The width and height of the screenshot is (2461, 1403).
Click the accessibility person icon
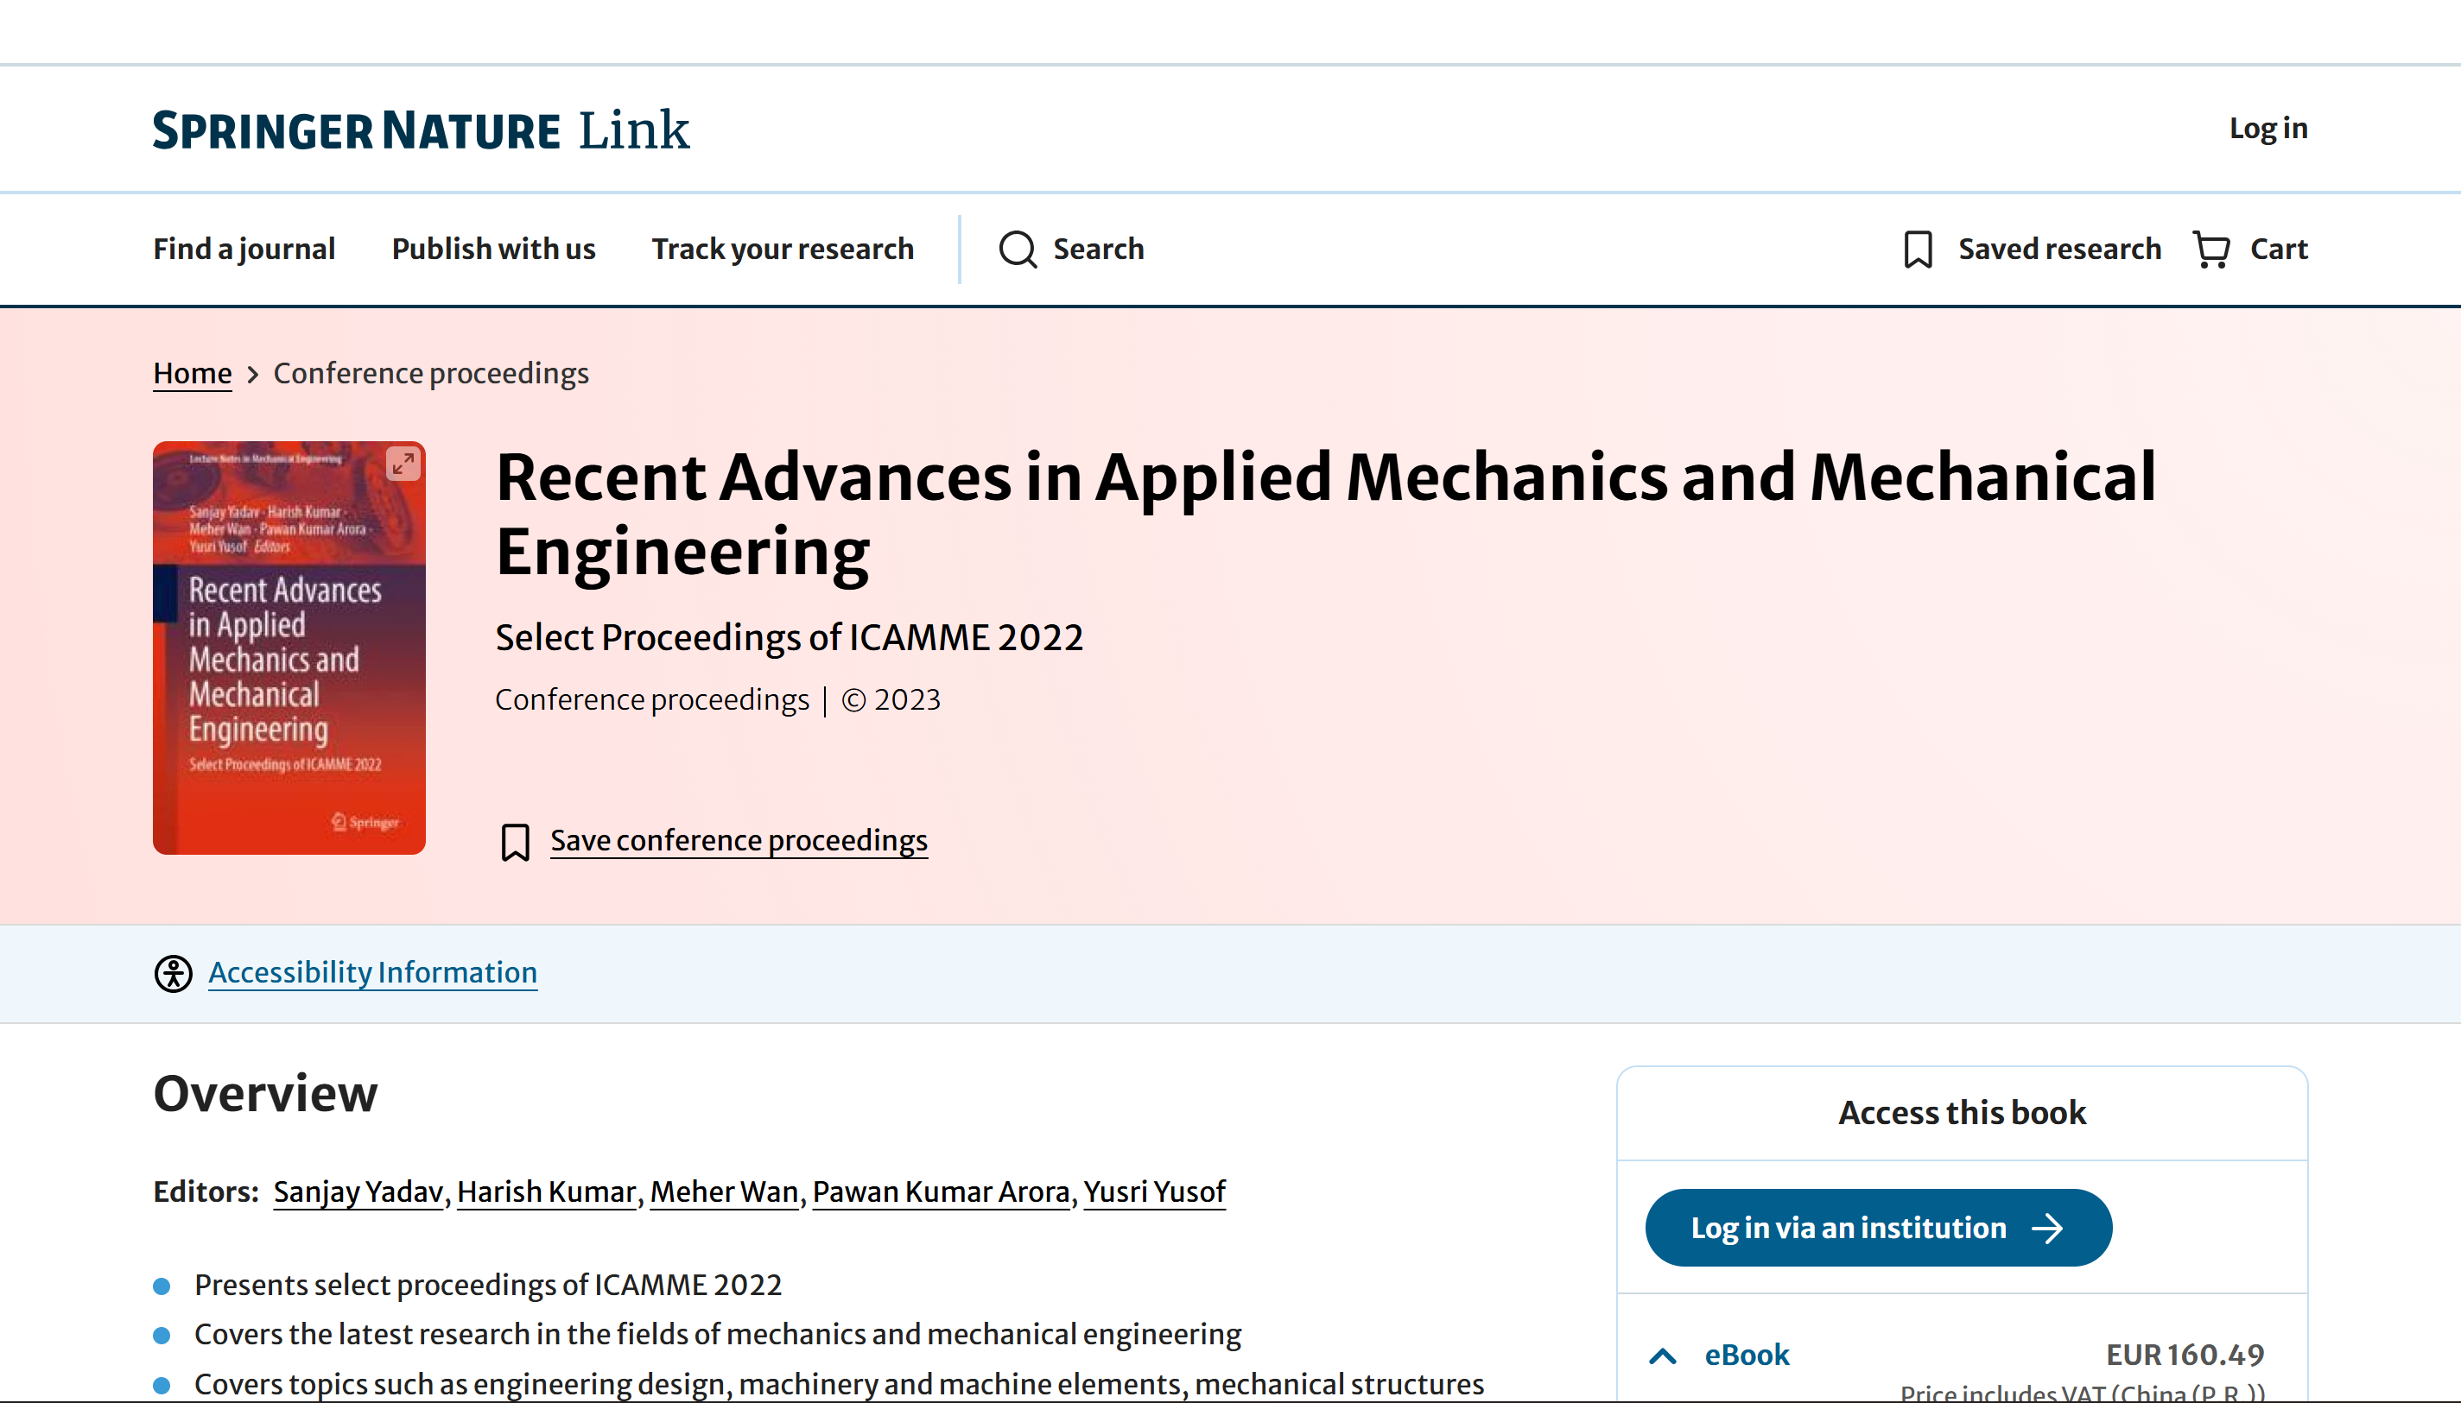174,973
